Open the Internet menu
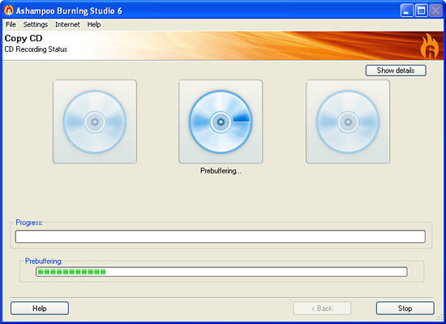 click(x=67, y=24)
